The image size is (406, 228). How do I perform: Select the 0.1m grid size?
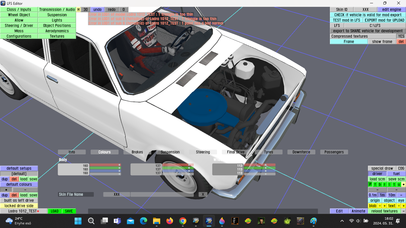click(x=373, y=195)
